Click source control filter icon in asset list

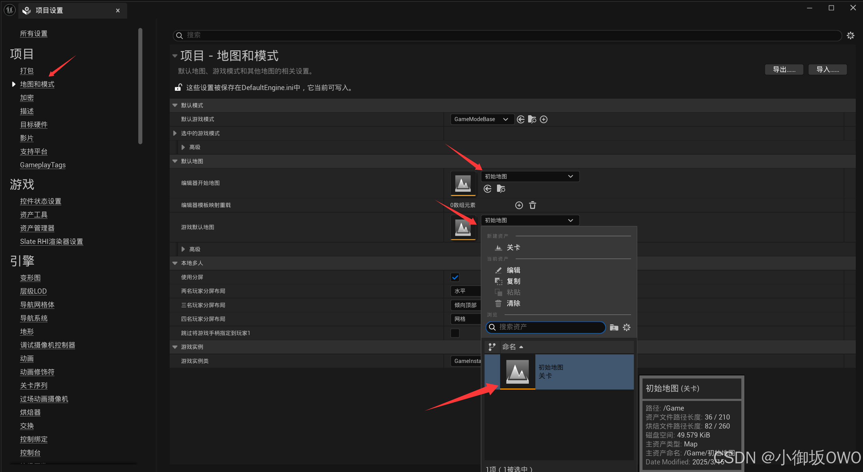point(492,346)
